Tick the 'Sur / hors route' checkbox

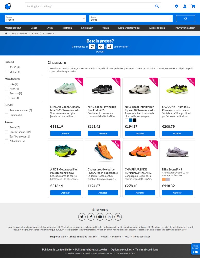[7, 136]
